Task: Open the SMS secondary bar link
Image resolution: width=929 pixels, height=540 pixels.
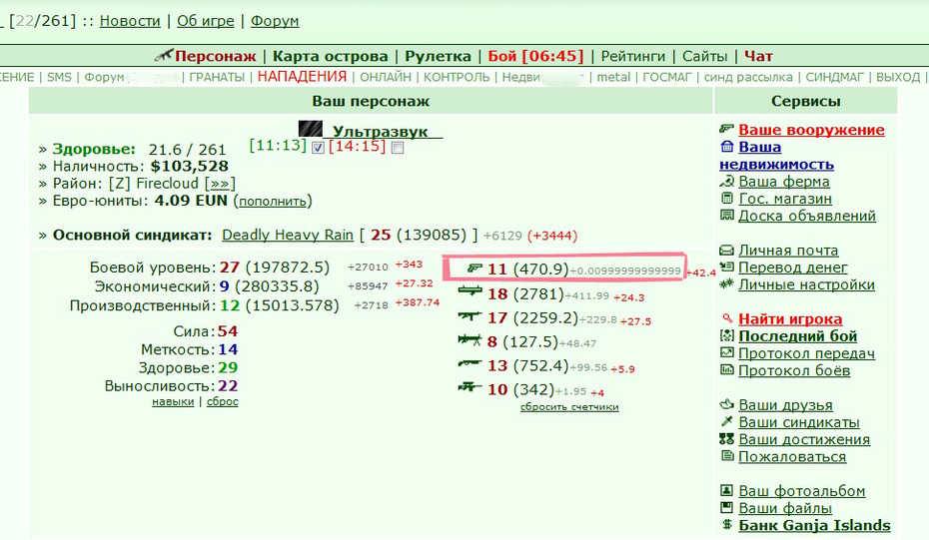Action: 59,77
